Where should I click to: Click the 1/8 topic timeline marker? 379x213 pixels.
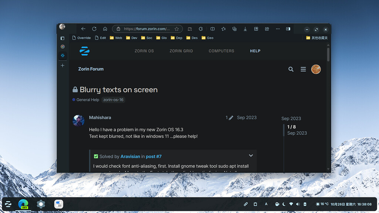(292, 126)
